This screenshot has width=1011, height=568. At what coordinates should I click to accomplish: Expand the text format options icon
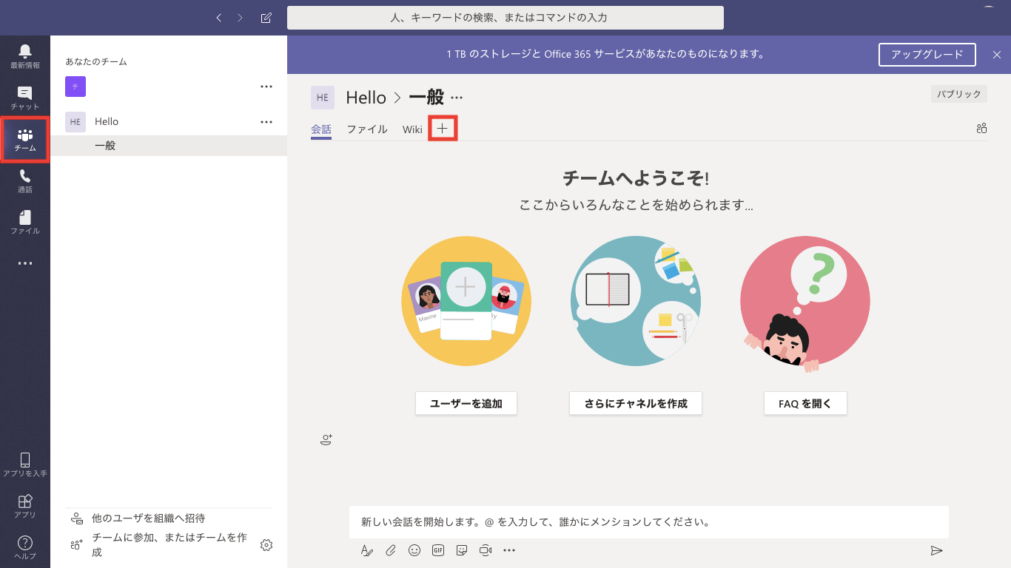click(367, 550)
